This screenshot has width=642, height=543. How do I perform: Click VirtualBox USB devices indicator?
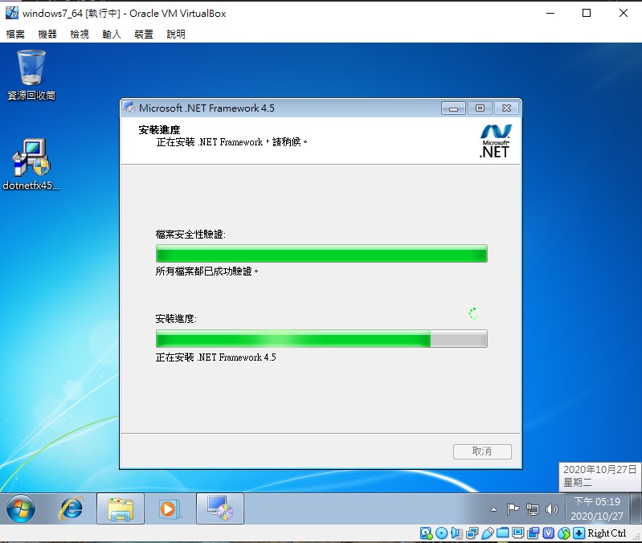(487, 533)
